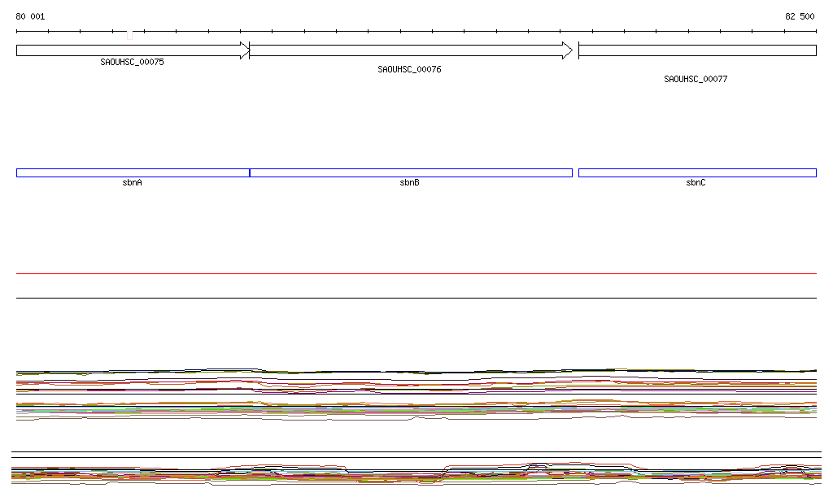Click the sbnC text label
Viewport: 833px width, 497px height.
click(696, 183)
